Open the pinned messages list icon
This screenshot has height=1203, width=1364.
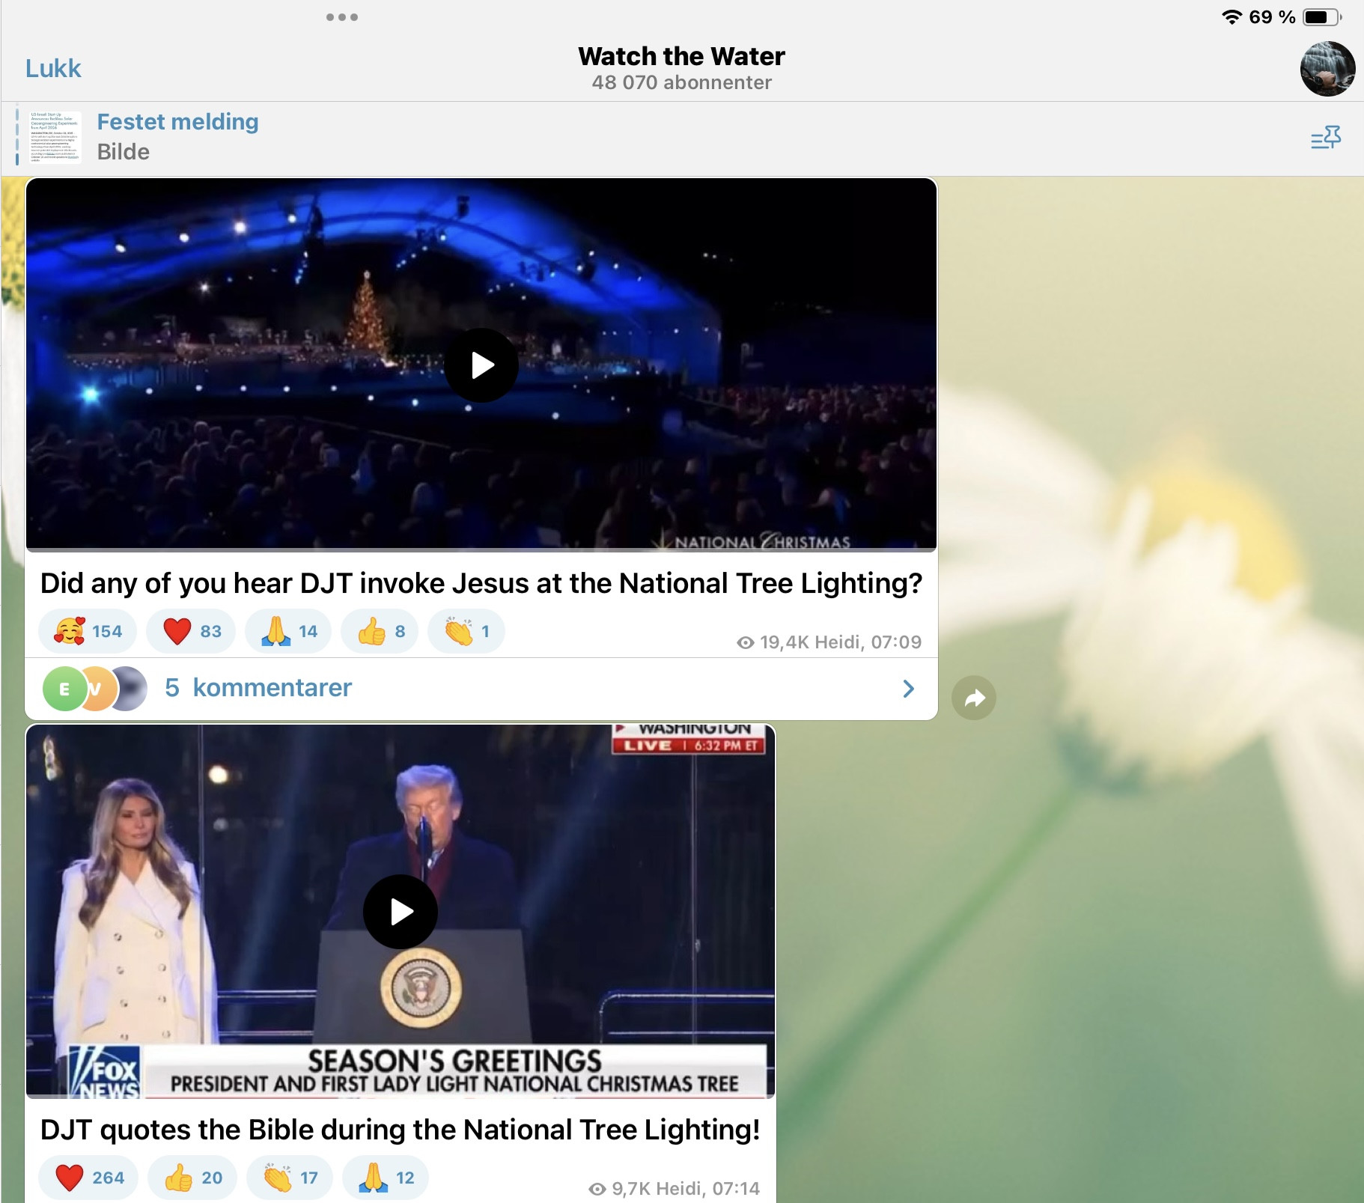(1325, 138)
